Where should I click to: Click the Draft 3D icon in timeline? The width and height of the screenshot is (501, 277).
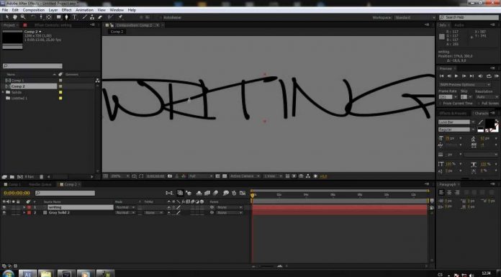click(x=189, y=193)
